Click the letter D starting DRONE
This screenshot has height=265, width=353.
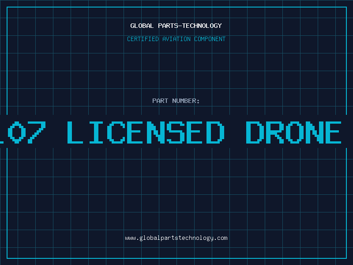click(x=255, y=132)
